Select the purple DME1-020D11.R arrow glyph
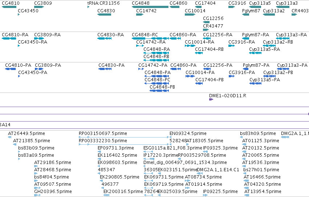 click(211, 99)
